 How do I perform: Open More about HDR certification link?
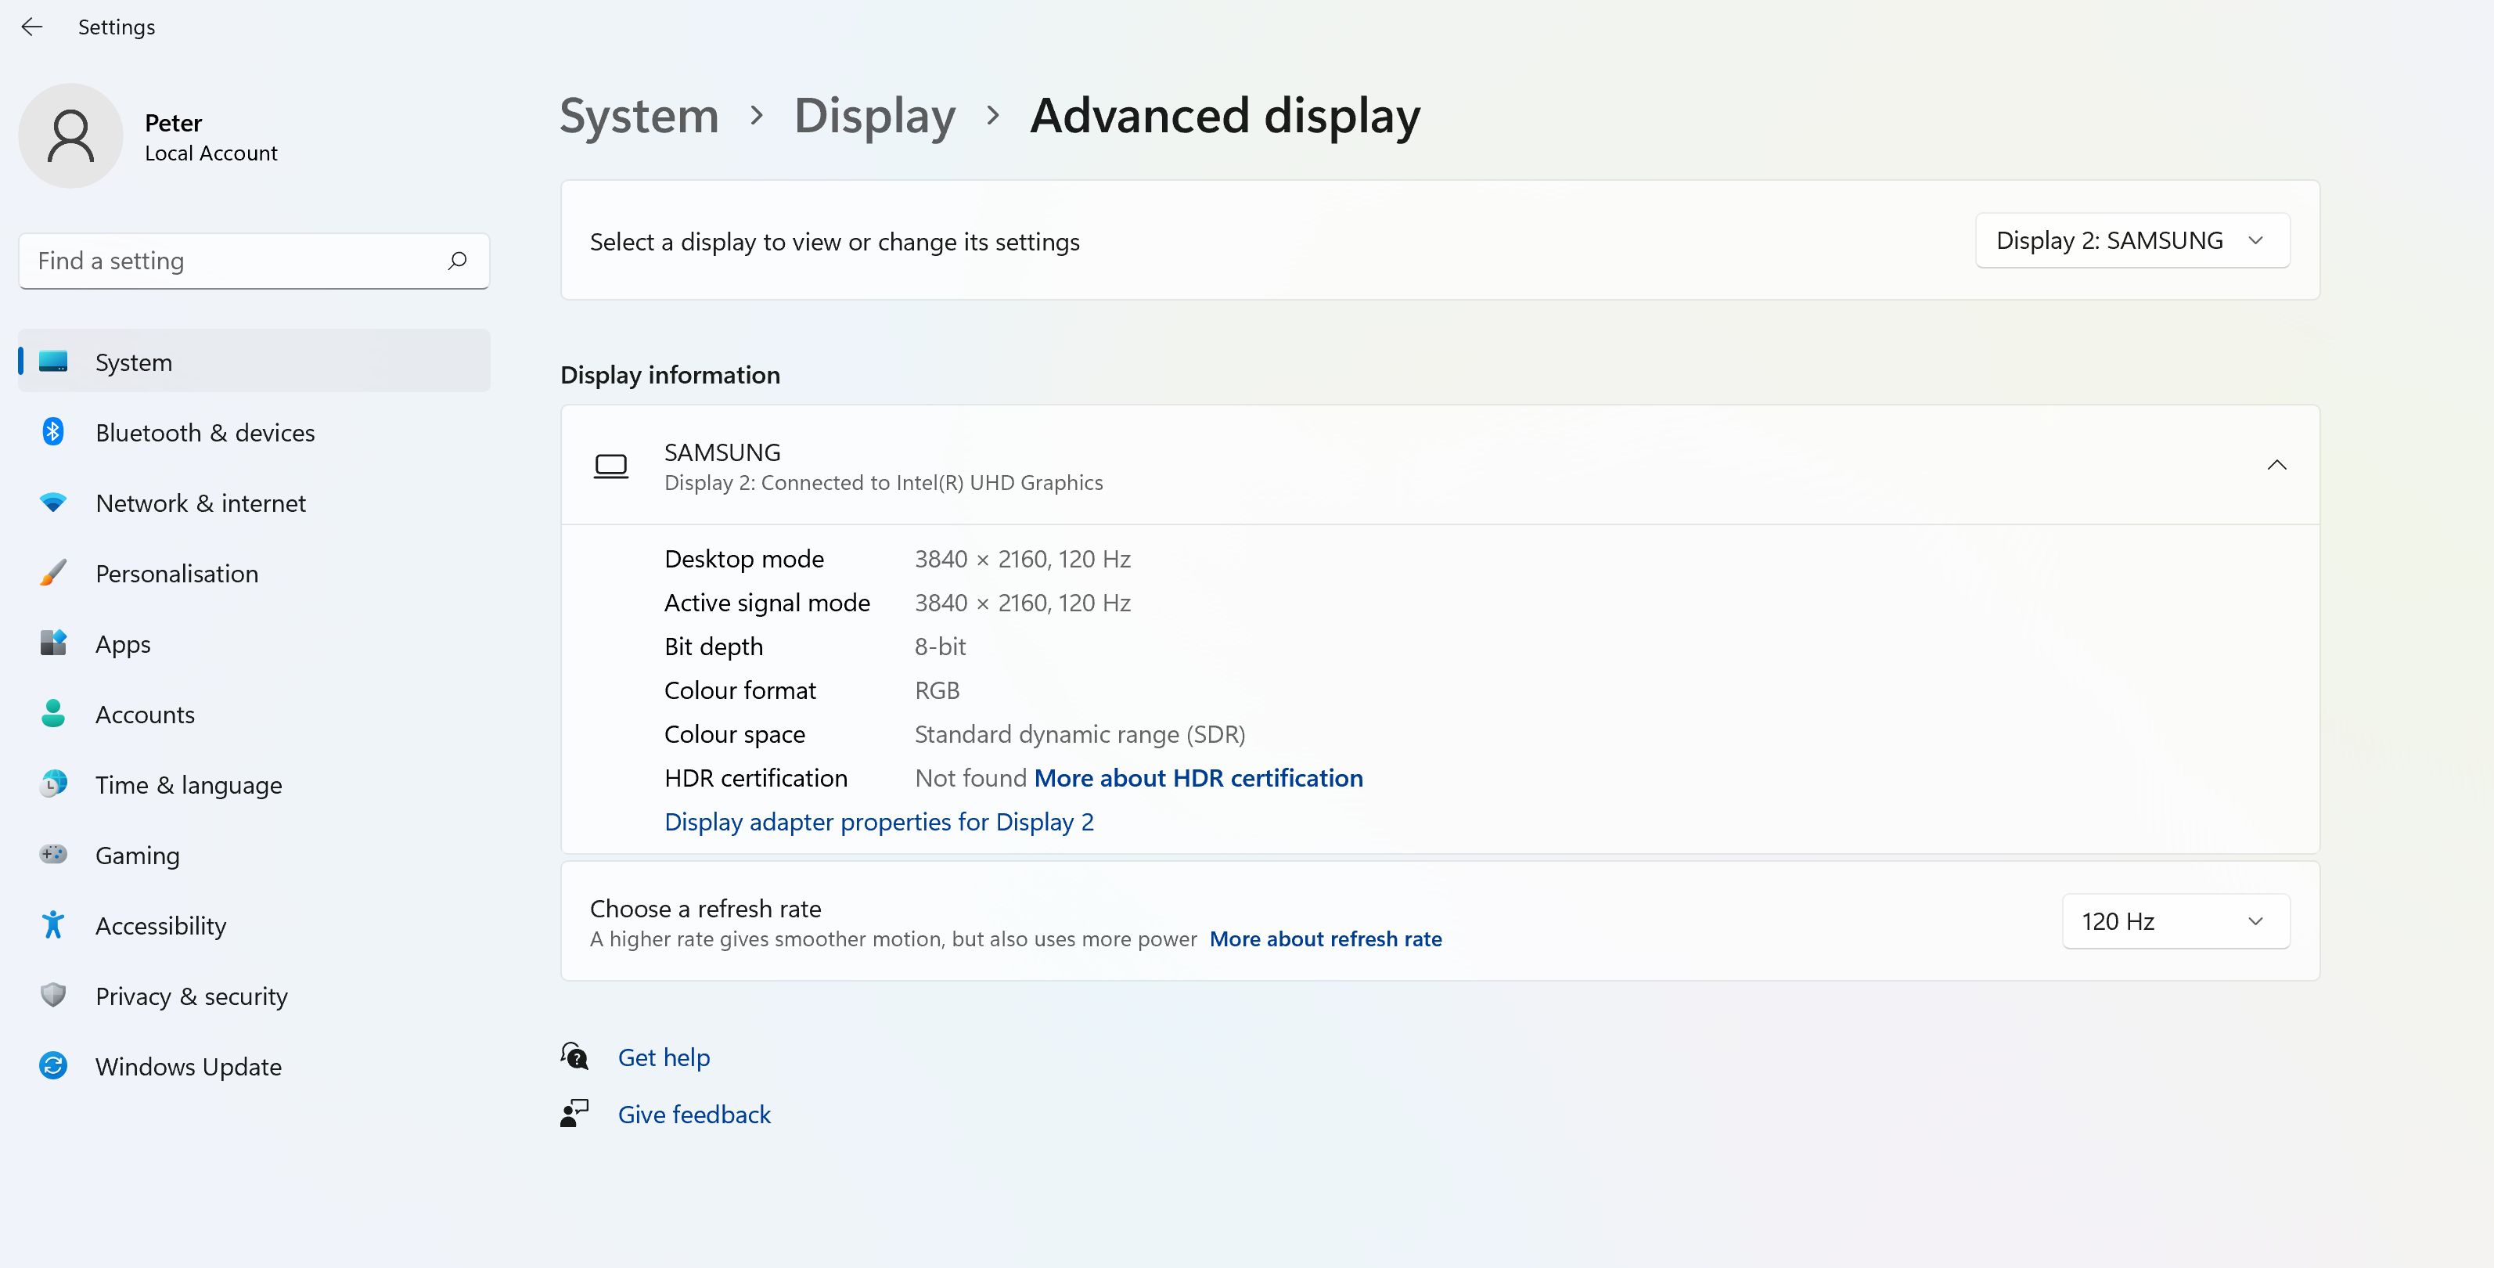[x=1197, y=778]
